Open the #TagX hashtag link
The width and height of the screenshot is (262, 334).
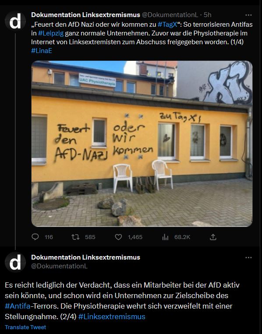167,24
